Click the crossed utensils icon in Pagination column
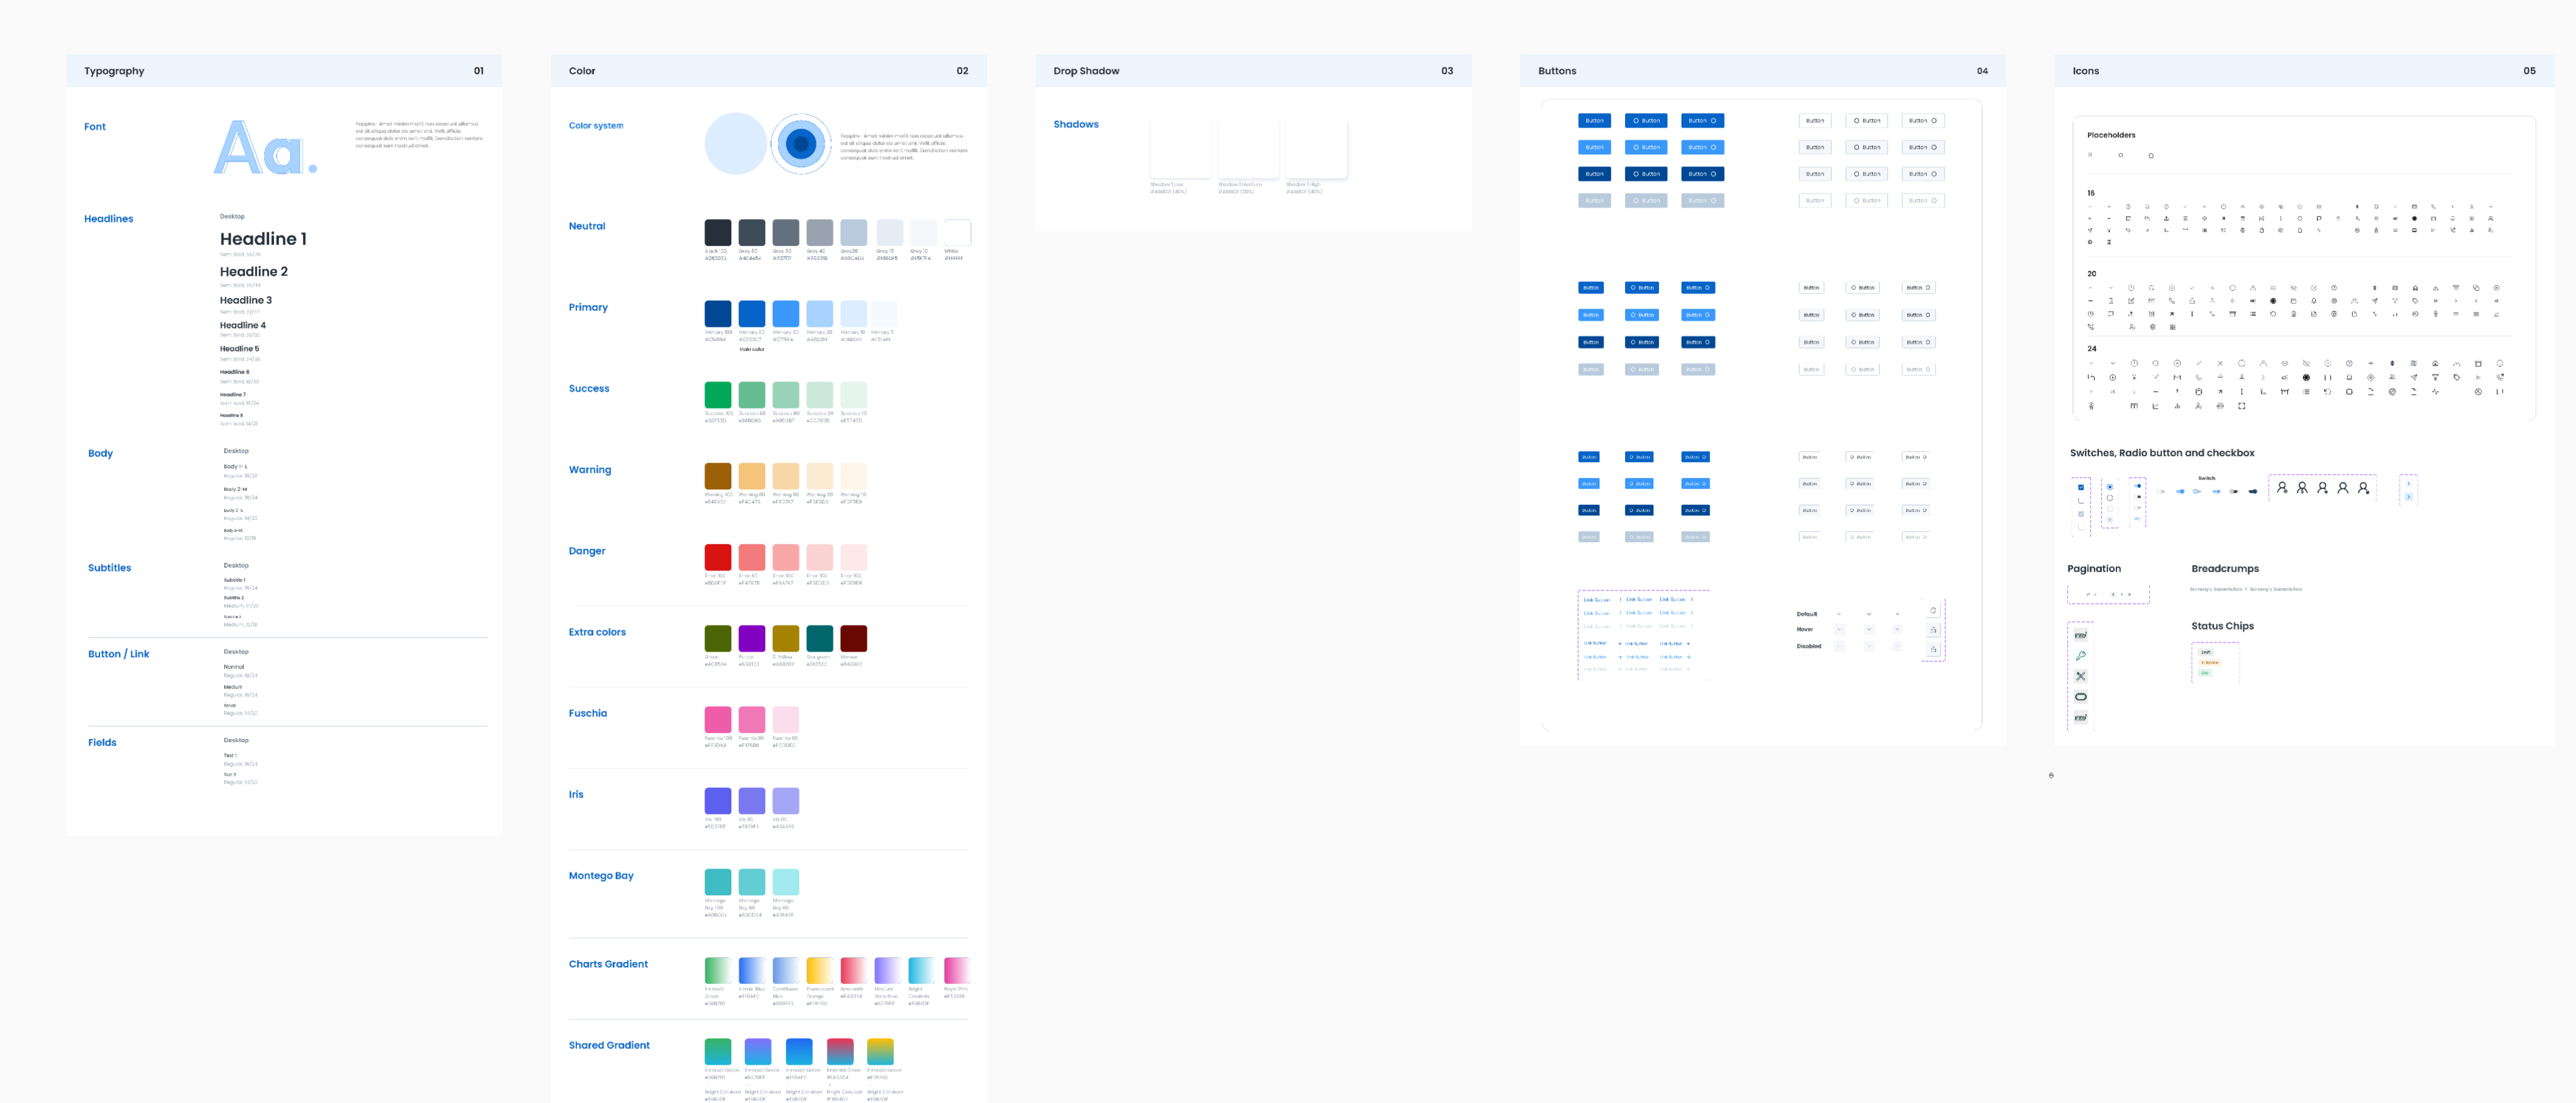2576x1103 pixels. tap(2081, 676)
